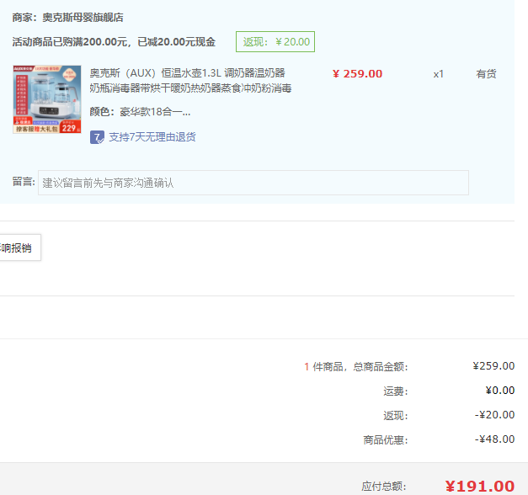
Task: Open the AUX kettle product thumbnail
Action: click(x=47, y=99)
